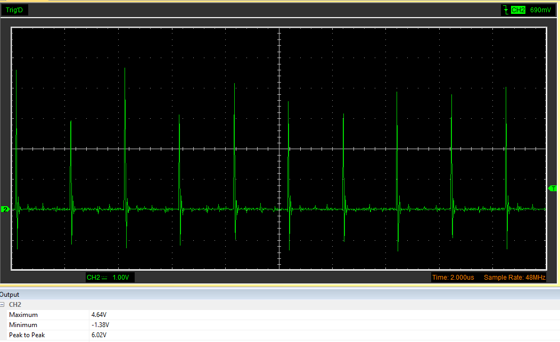Select the Maximum measurement row
This screenshot has width=560, height=342.
click(x=23, y=315)
